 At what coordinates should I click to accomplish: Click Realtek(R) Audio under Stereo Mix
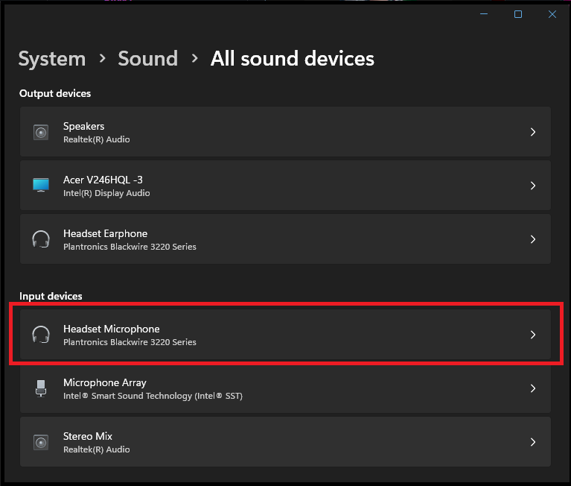[x=97, y=449]
